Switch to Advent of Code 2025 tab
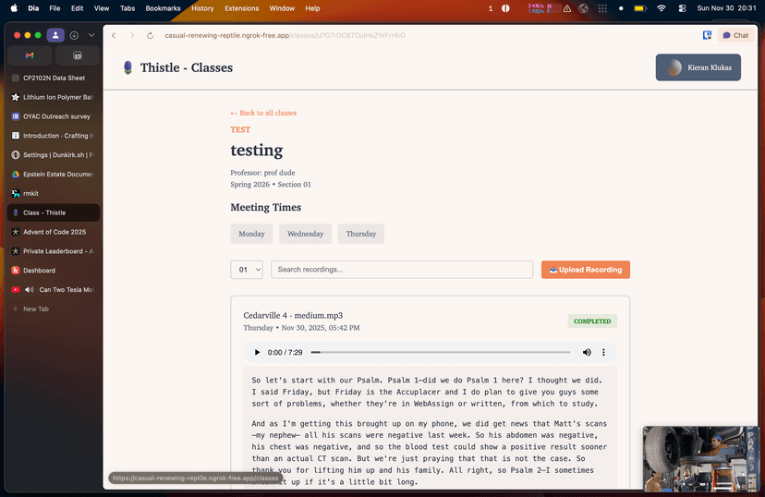Viewport: 765px width, 497px height. pos(54,232)
